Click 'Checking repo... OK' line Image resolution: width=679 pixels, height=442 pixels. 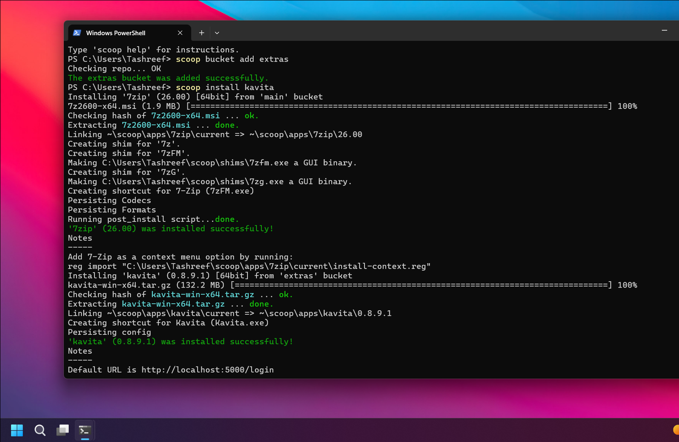[114, 69]
